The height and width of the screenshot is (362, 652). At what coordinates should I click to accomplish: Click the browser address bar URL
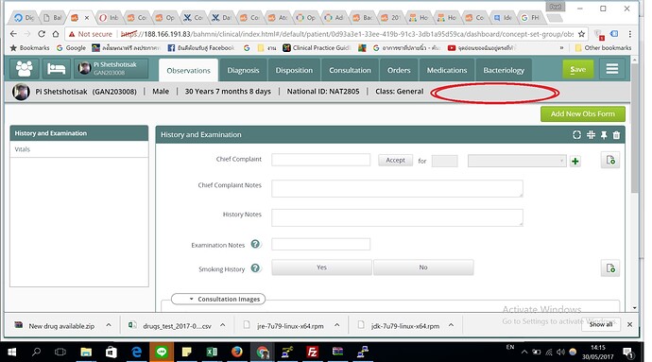347,34
